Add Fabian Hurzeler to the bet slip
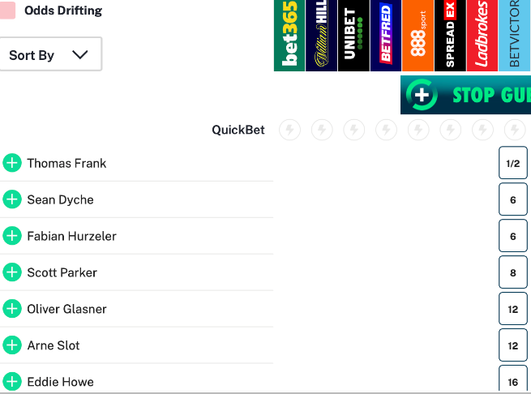This screenshot has height=394, width=531. 12,236
